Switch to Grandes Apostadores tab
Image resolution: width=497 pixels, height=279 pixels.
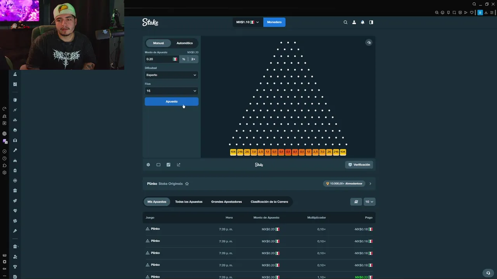click(x=226, y=202)
